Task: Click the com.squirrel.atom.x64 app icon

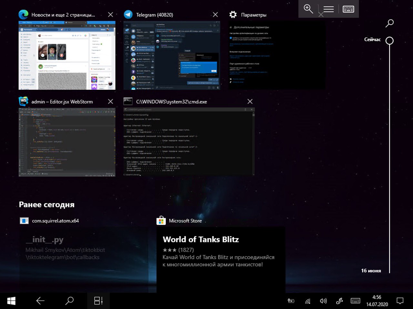Action: tap(24, 221)
